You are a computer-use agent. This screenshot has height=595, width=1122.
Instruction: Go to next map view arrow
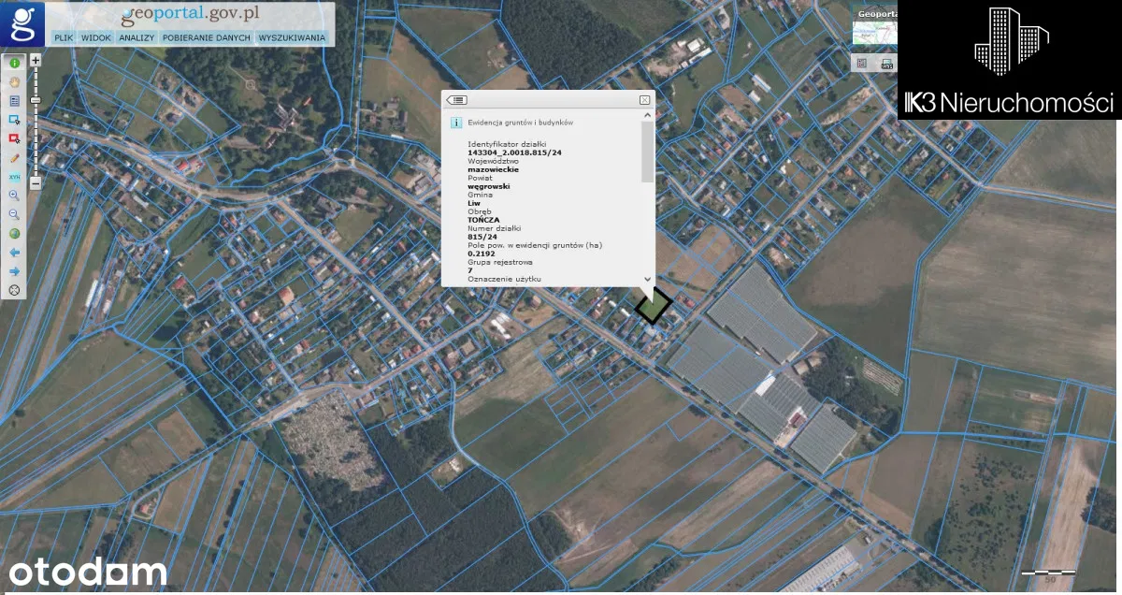pyautogui.click(x=15, y=271)
